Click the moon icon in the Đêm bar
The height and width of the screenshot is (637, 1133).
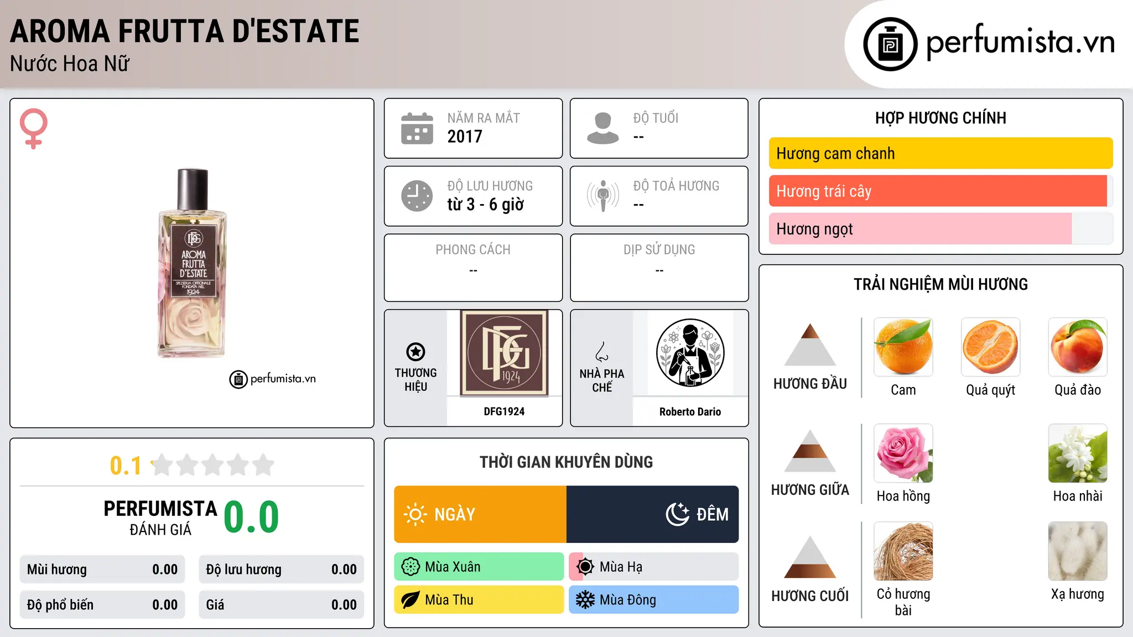pos(678,514)
